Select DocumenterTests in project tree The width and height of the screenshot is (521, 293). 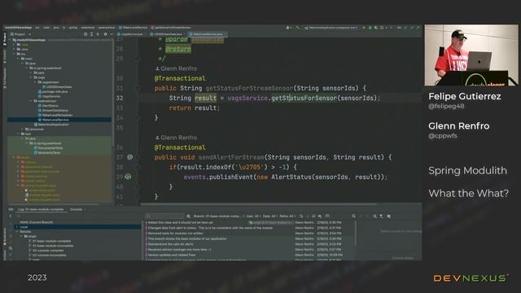48,148
